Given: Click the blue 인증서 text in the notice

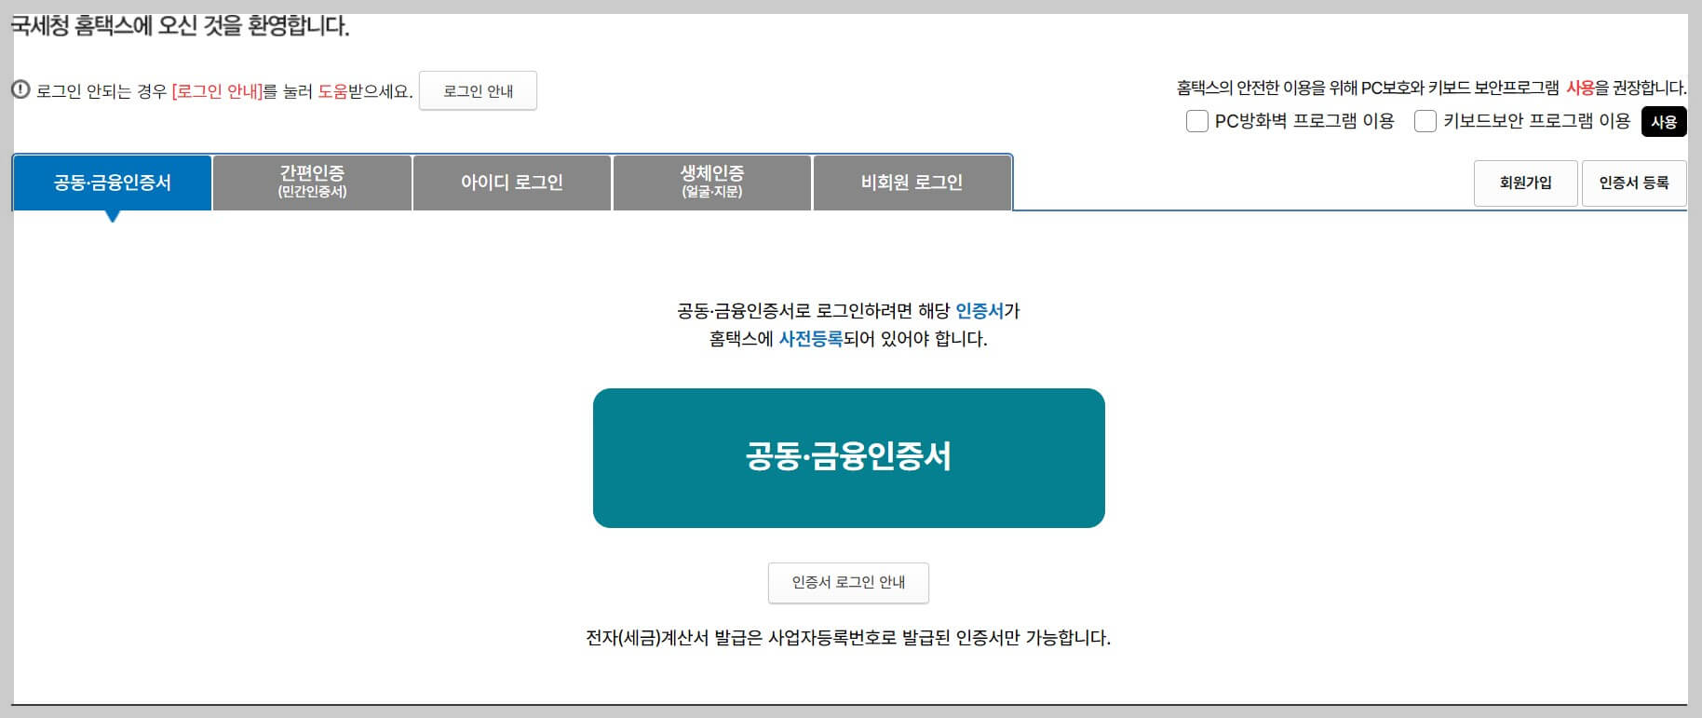Looking at the screenshot, I should 979,311.
